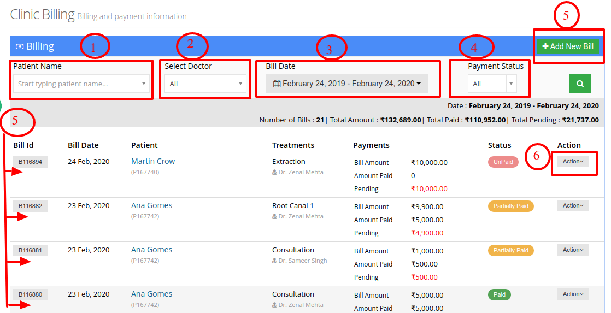Image resolution: width=611 pixels, height=313 pixels.
Task: Click the calendar icon in Bill Date
Action: point(277,84)
